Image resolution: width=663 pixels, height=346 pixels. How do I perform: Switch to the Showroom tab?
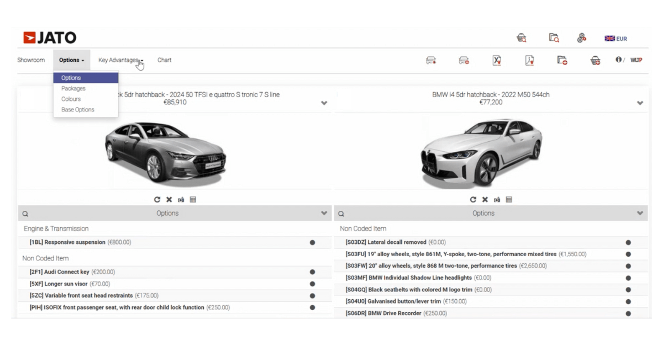[31, 60]
